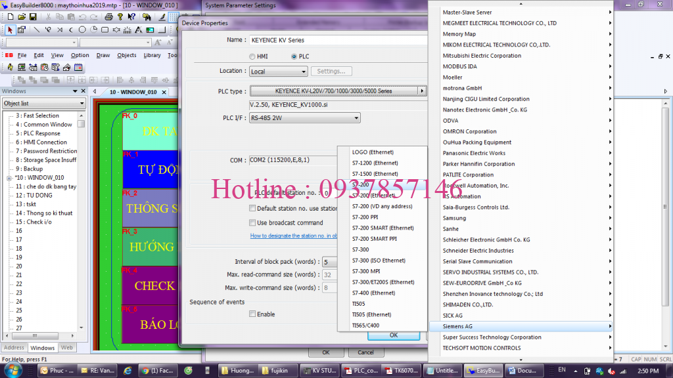The width and height of the screenshot is (673, 378).
Task: Click the Compile lightning icon
Action: click(x=10, y=68)
